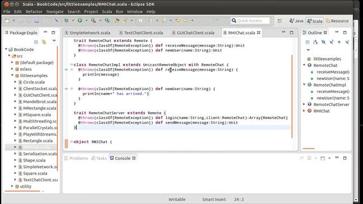Expand the utility package node
The height and width of the screenshot is (204, 363).
click(x=12, y=186)
